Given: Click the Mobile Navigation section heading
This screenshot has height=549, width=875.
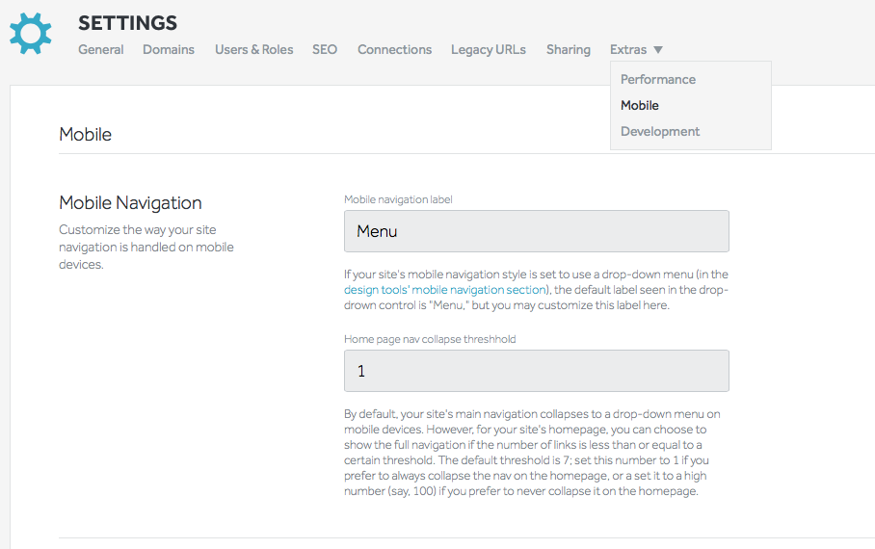Looking at the screenshot, I should pos(130,203).
